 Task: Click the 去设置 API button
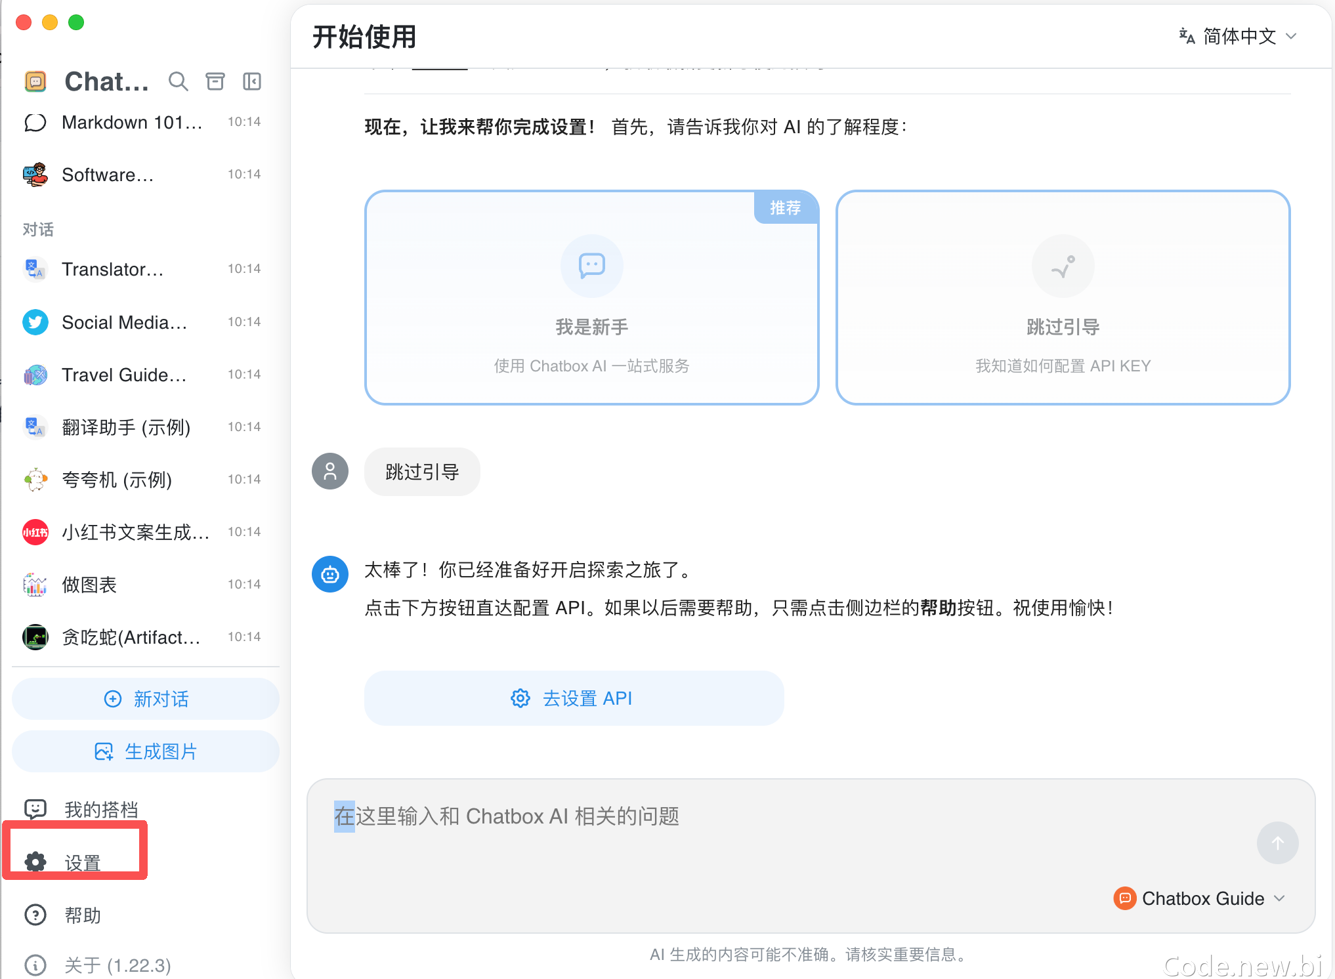574,698
